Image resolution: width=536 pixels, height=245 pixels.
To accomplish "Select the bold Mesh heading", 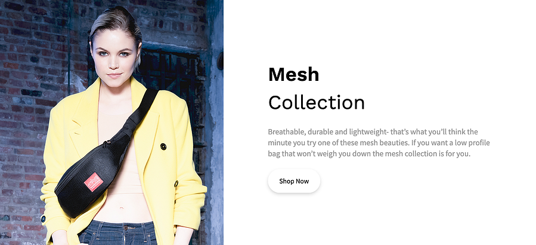I will 294,74.
